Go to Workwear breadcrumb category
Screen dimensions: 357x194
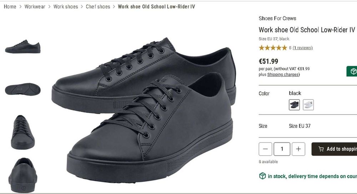(35, 6)
